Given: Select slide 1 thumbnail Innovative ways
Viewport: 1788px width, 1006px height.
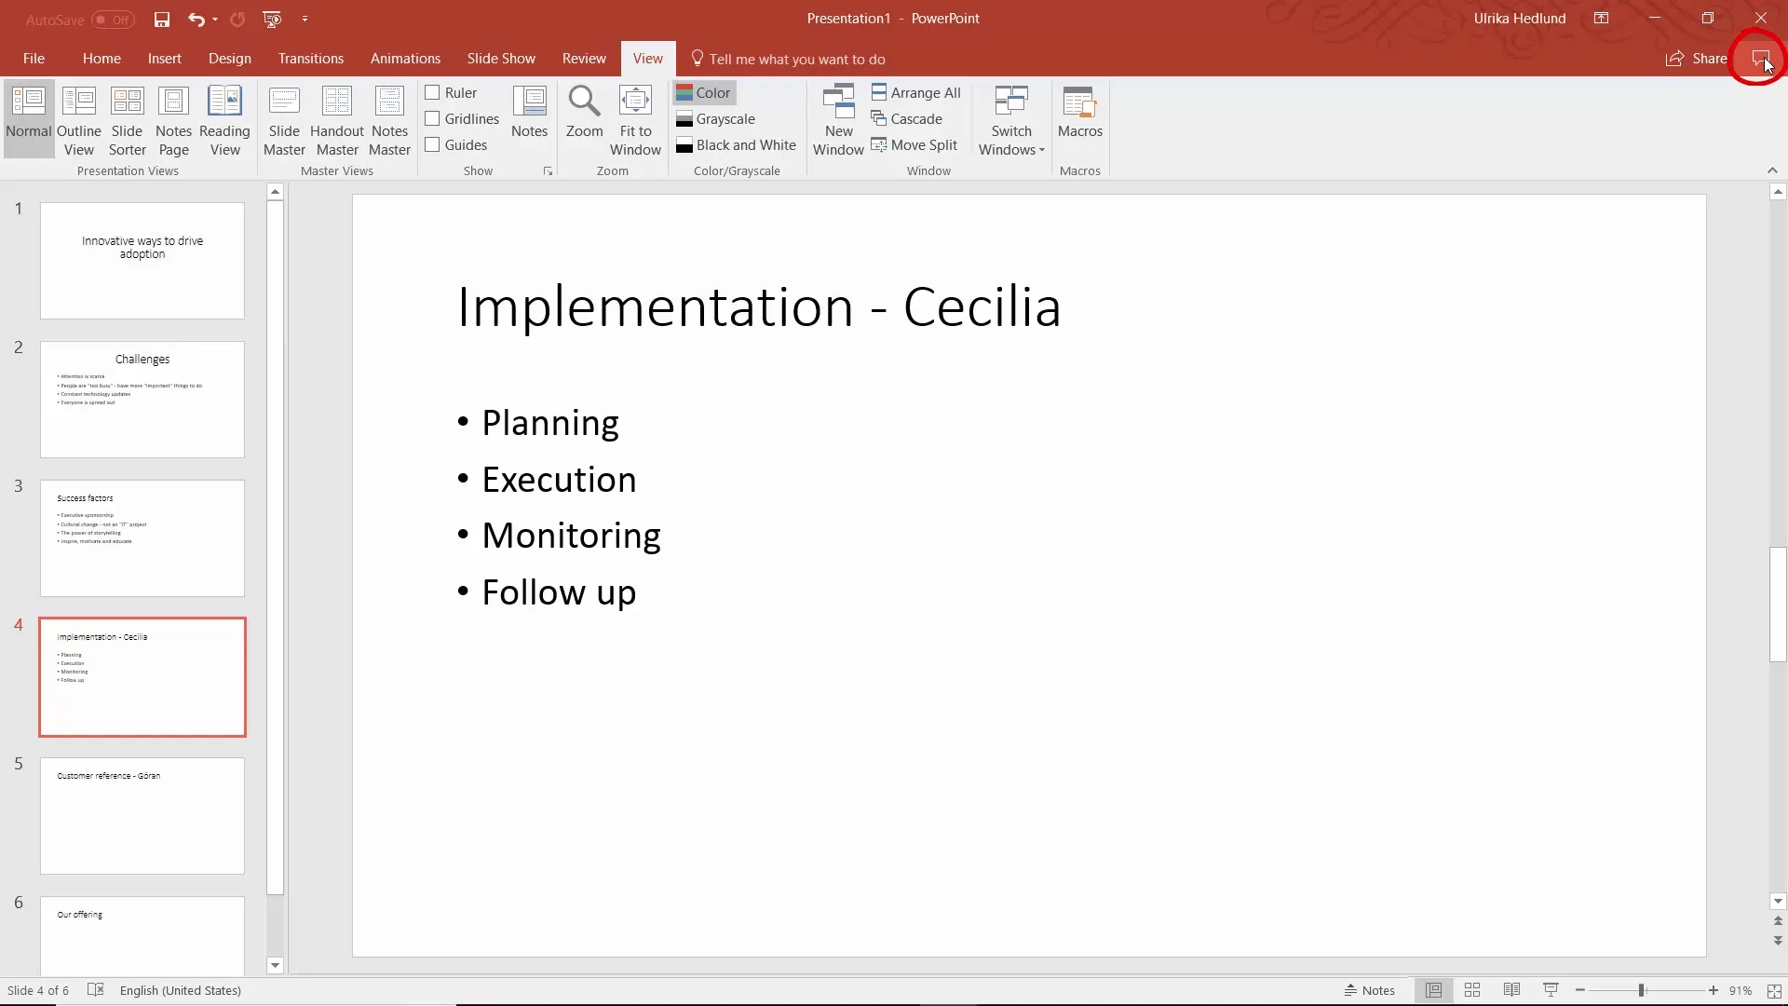Looking at the screenshot, I should pyautogui.click(x=142, y=261).
